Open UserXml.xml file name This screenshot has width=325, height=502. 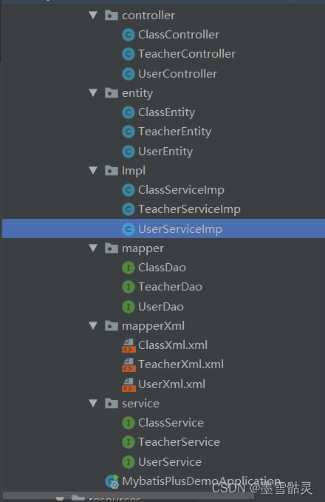[172, 384]
